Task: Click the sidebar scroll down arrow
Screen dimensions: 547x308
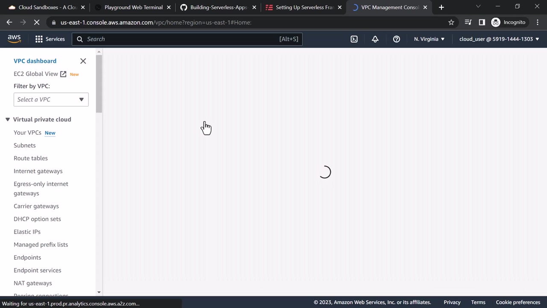Action: [x=99, y=293]
